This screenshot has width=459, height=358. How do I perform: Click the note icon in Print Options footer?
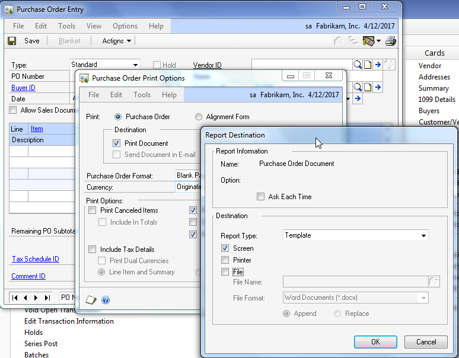click(91, 300)
